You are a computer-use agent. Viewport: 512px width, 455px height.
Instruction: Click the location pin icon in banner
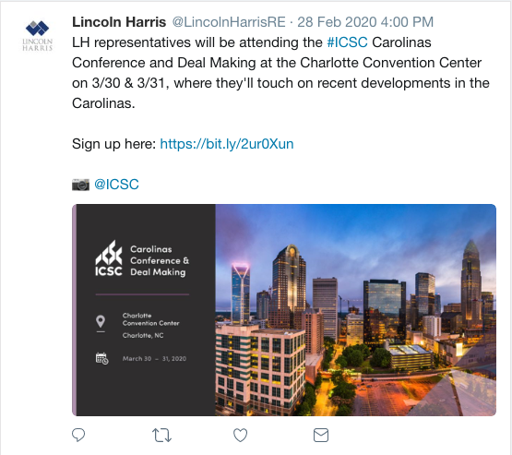101,322
